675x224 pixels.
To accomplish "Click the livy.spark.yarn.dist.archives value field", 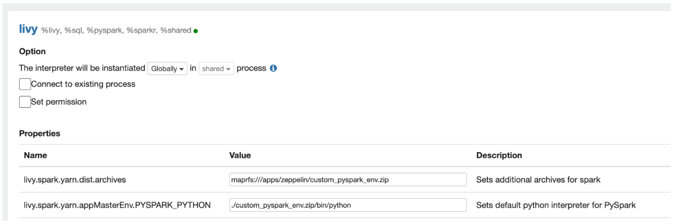I will (x=348, y=180).
